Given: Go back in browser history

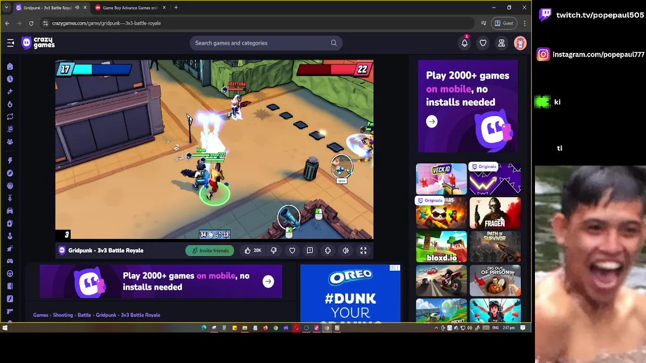Looking at the screenshot, I should (x=7, y=23).
